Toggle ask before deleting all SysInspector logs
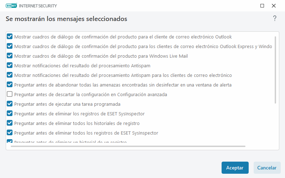 (x=10, y=133)
